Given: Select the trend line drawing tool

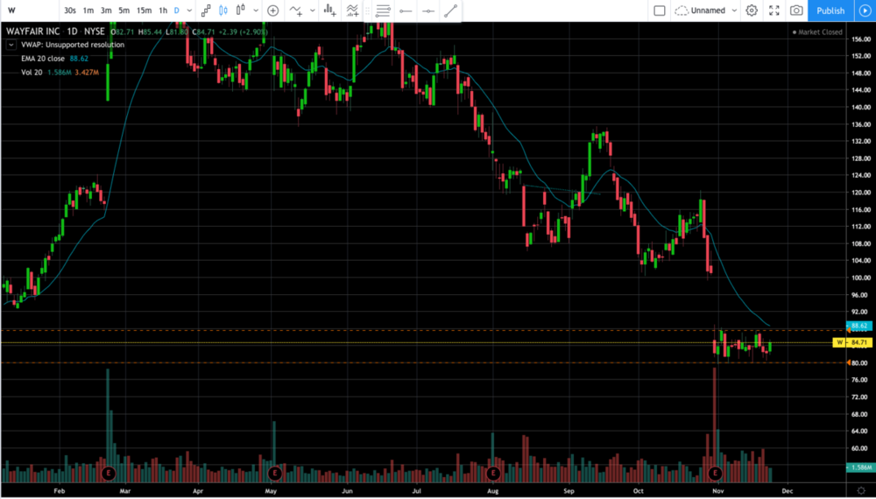Looking at the screenshot, I should tap(450, 11).
